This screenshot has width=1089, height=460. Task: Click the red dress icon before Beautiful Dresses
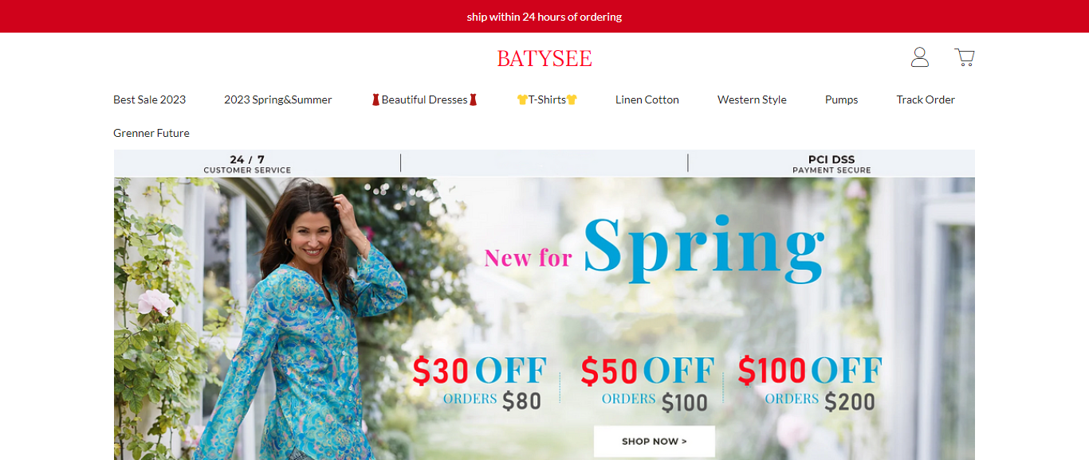point(375,99)
